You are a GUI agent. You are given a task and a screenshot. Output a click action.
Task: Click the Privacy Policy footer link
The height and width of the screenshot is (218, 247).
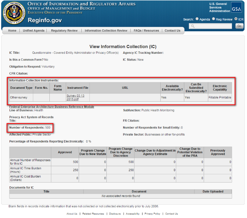pos(152,213)
